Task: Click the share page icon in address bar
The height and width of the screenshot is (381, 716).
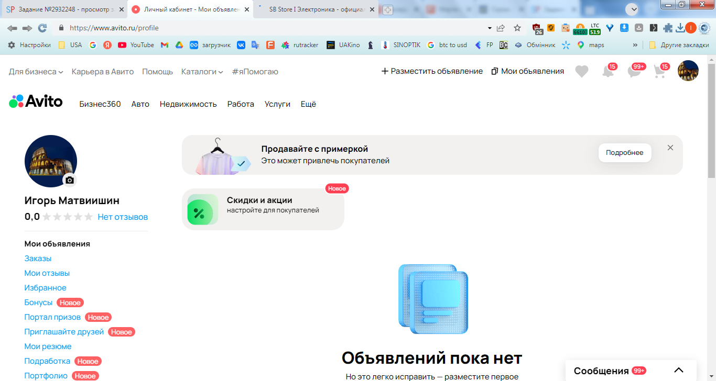Action: pyautogui.click(x=501, y=28)
